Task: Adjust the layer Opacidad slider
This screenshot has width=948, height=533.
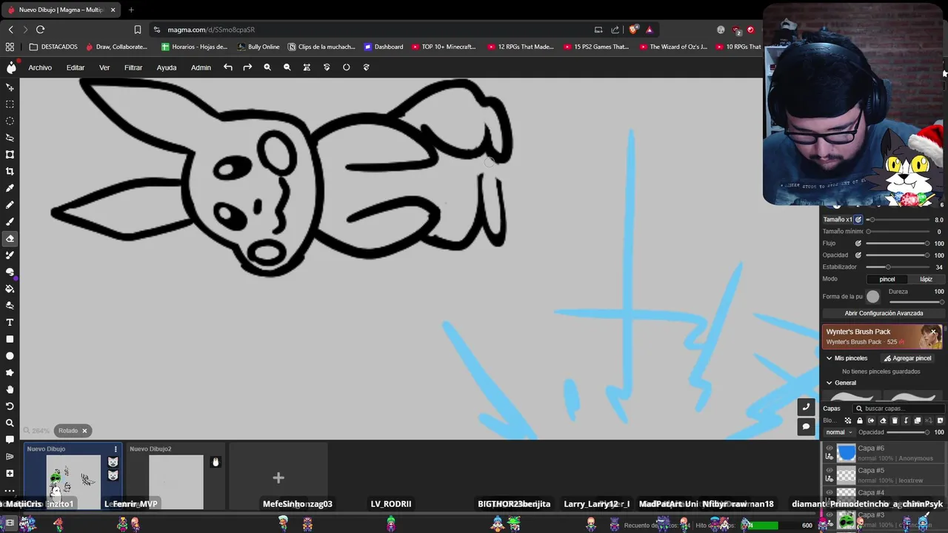Action: tap(908, 432)
